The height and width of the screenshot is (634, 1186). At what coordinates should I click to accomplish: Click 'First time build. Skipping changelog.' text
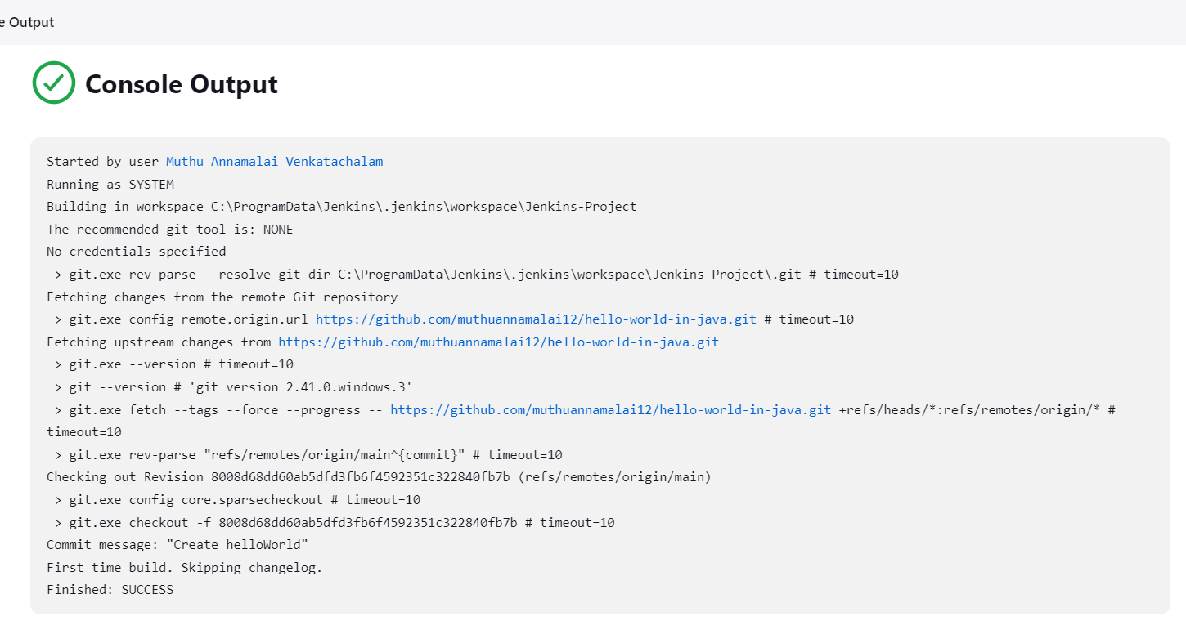click(x=184, y=568)
